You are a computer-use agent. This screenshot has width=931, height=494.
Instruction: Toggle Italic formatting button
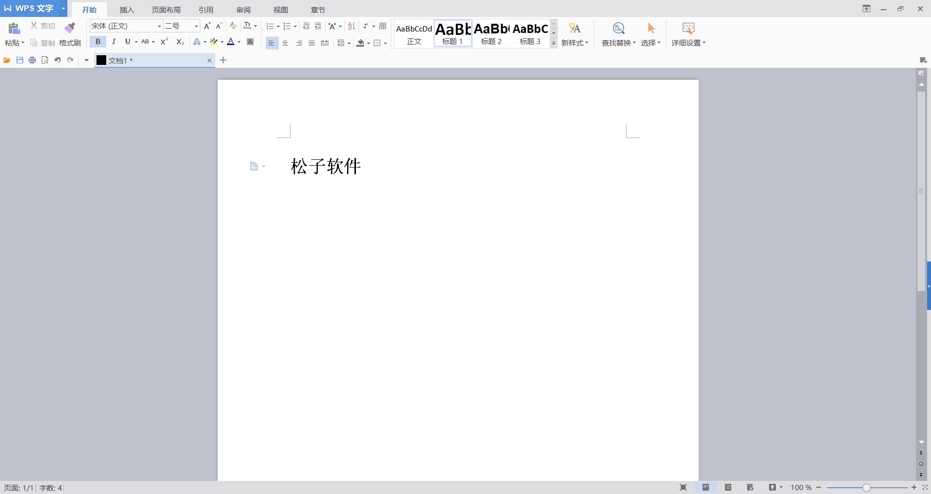[x=113, y=42]
